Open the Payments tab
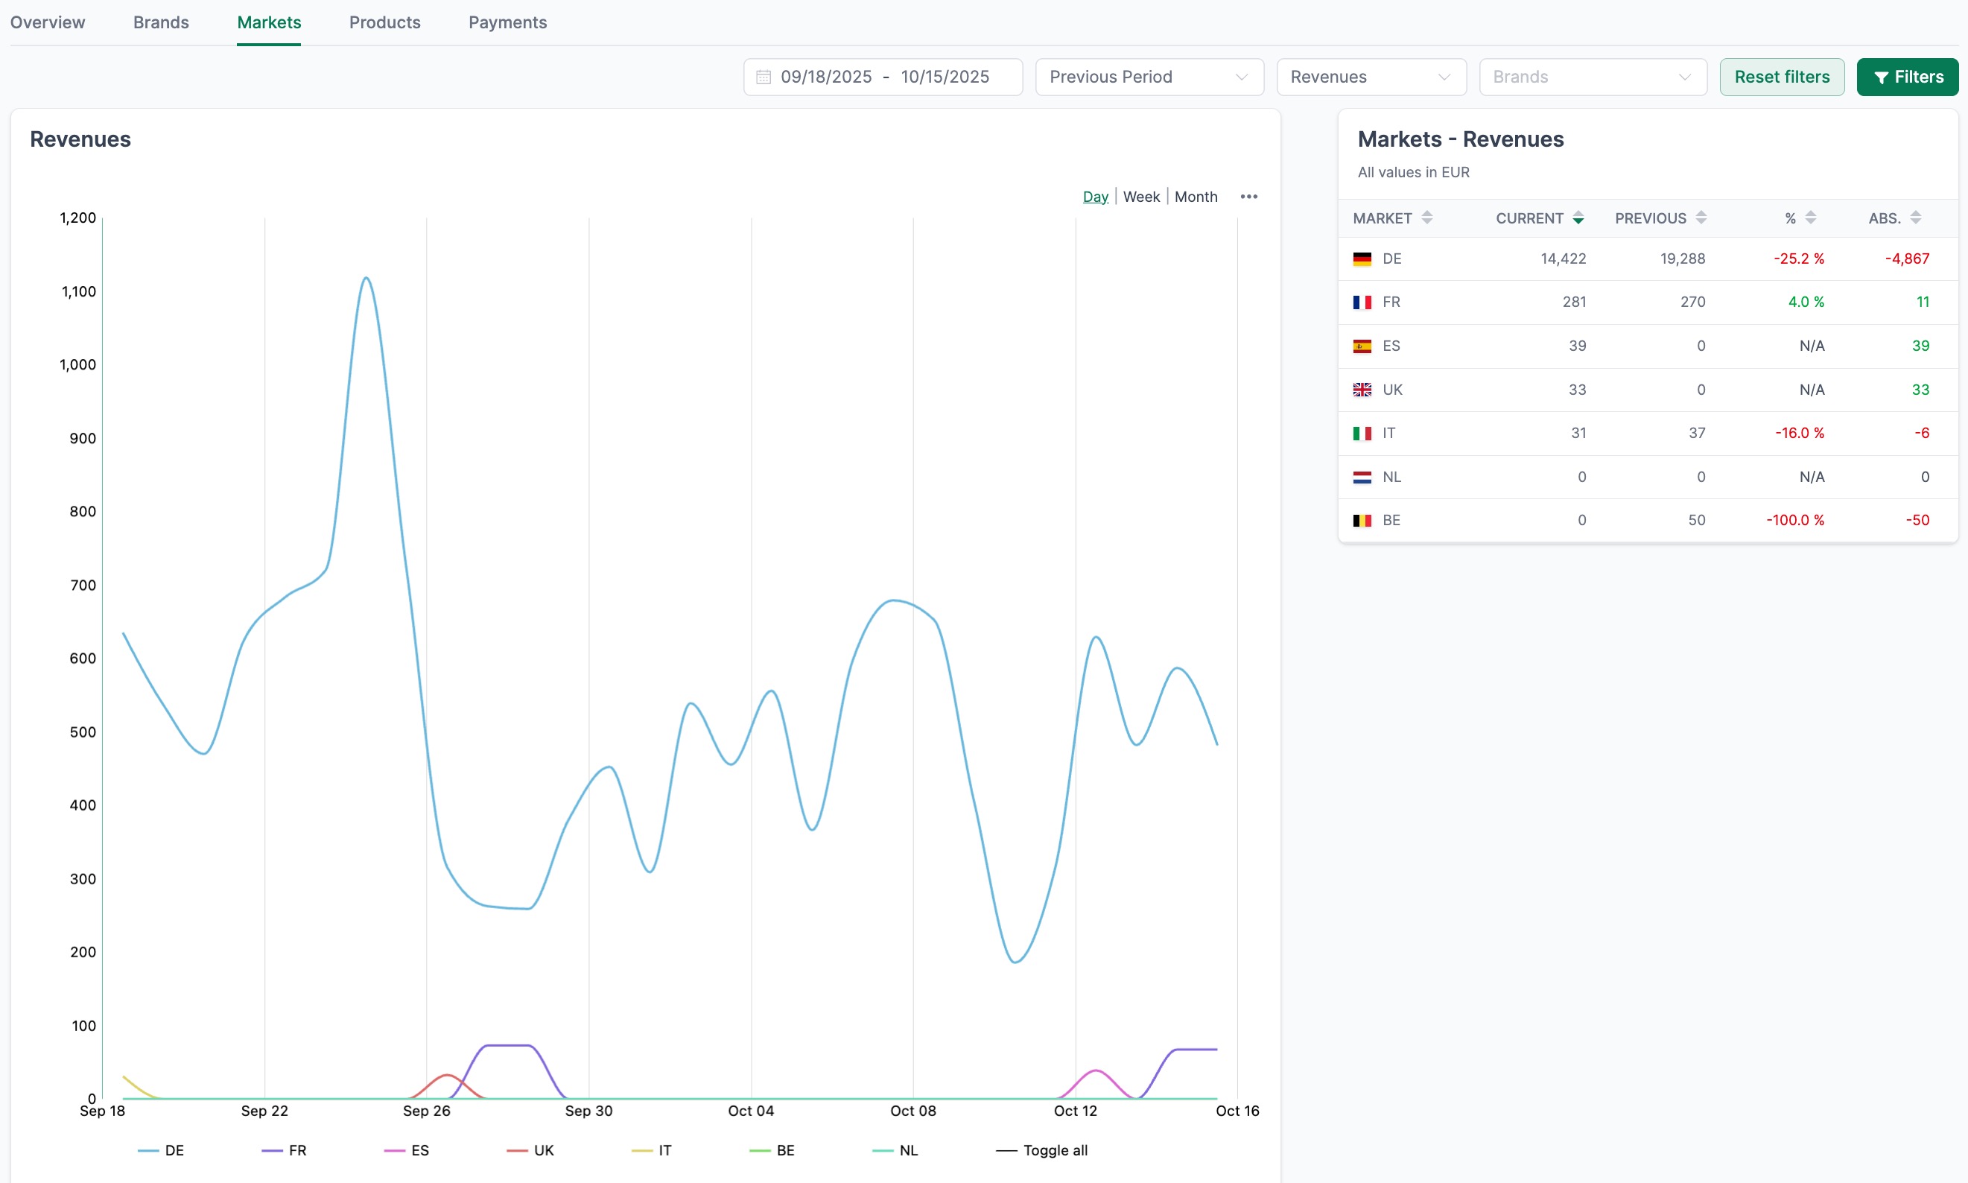The height and width of the screenshot is (1183, 1968). coord(508,22)
